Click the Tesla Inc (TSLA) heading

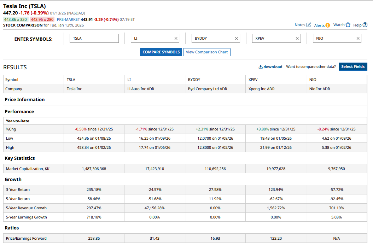[x=24, y=6]
